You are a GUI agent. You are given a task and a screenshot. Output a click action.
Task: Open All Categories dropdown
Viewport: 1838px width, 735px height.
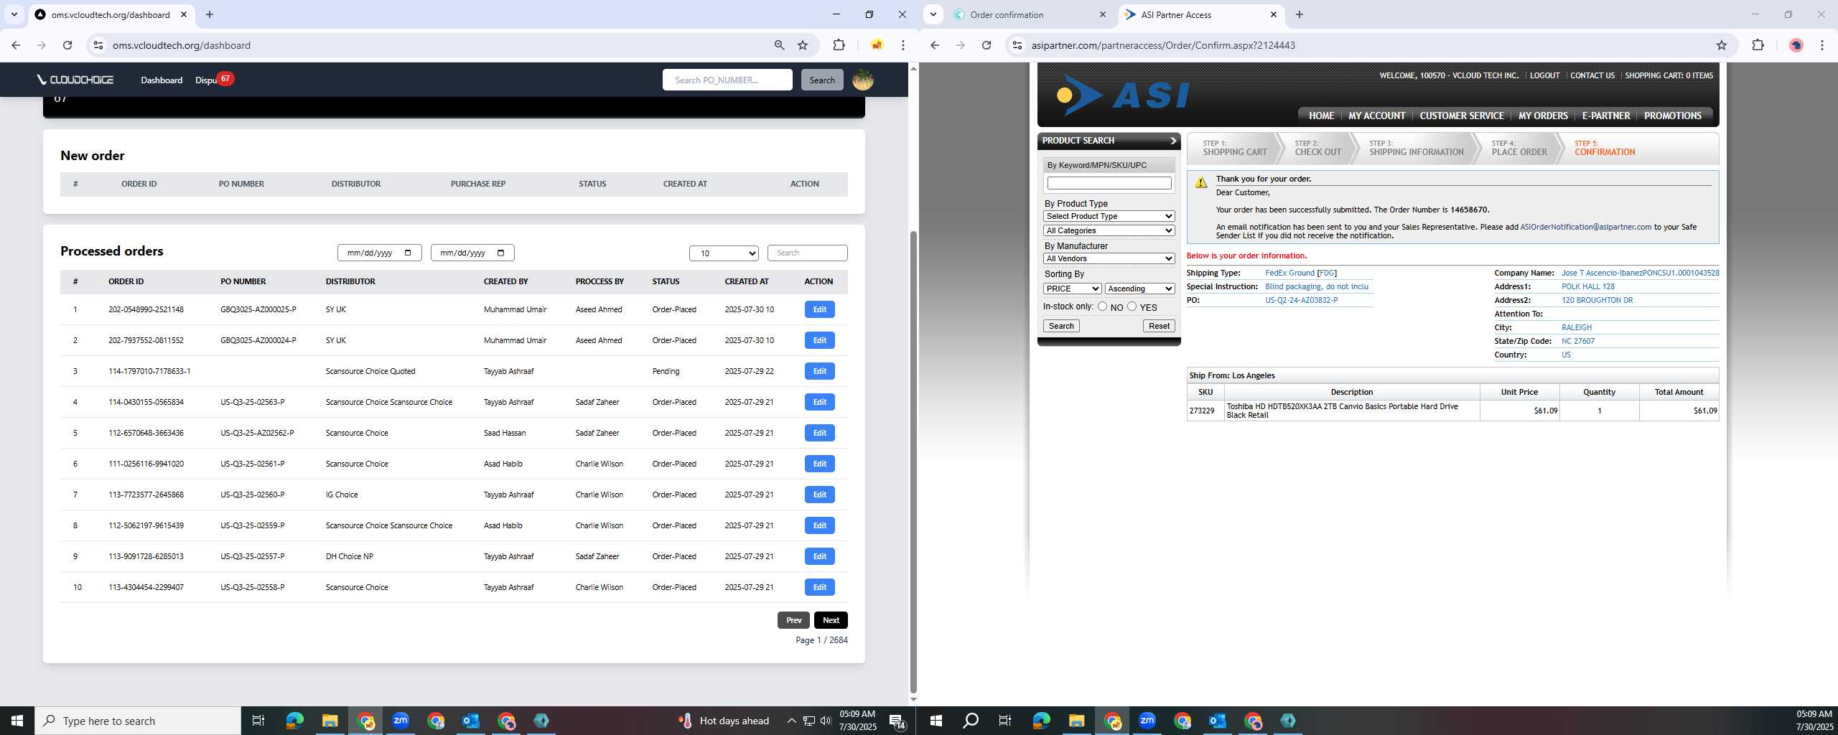pyautogui.click(x=1109, y=230)
